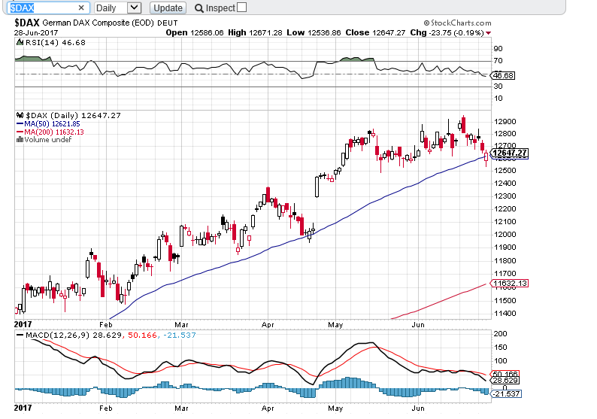This screenshot has height=419, width=597.
Task: Click the Apr label under the price chart
Action: tap(268, 325)
